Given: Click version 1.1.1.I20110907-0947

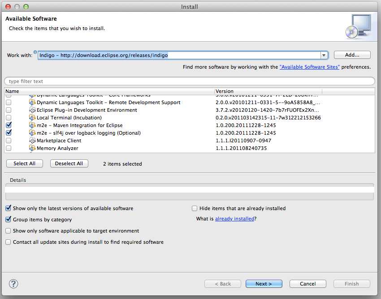Looking at the screenshot, I should (243, 141).
